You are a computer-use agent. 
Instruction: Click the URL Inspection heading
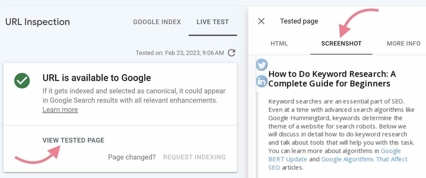(38, 22)
